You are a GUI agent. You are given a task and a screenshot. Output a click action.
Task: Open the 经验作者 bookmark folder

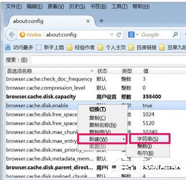pos(81,47)
